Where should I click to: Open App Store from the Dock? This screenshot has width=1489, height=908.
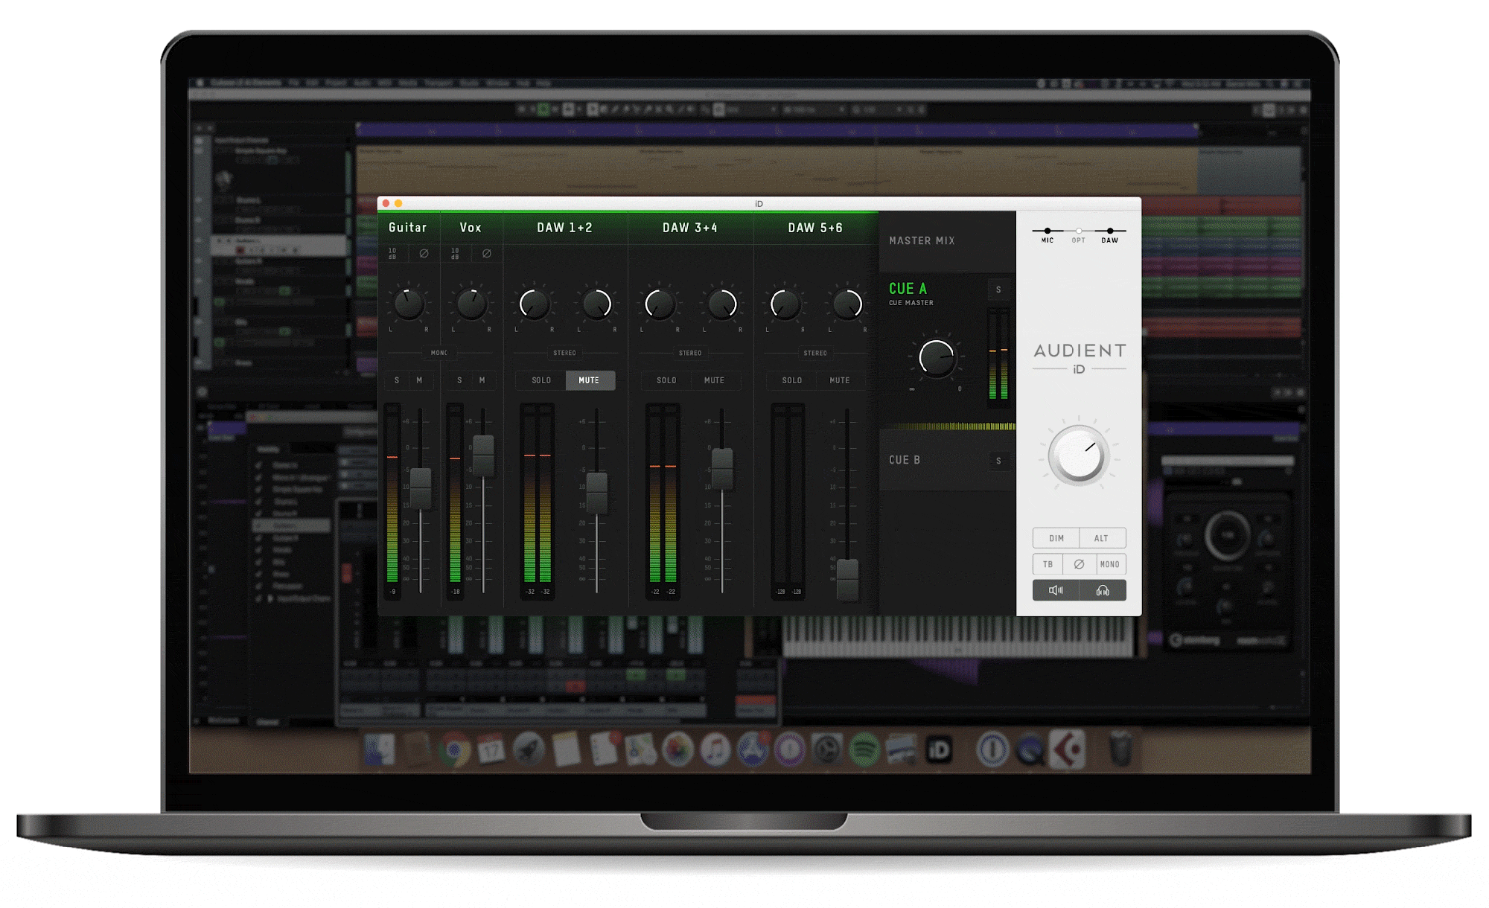pyautogui.click(x=753, y=750)
